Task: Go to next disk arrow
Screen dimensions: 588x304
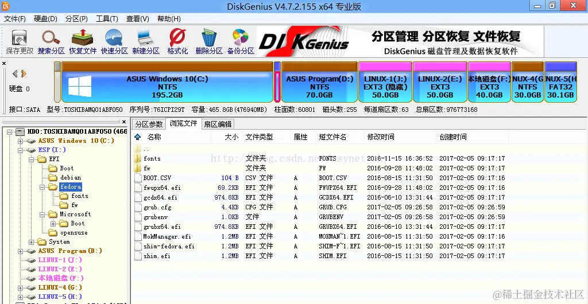Action: [x=24, y=73]
